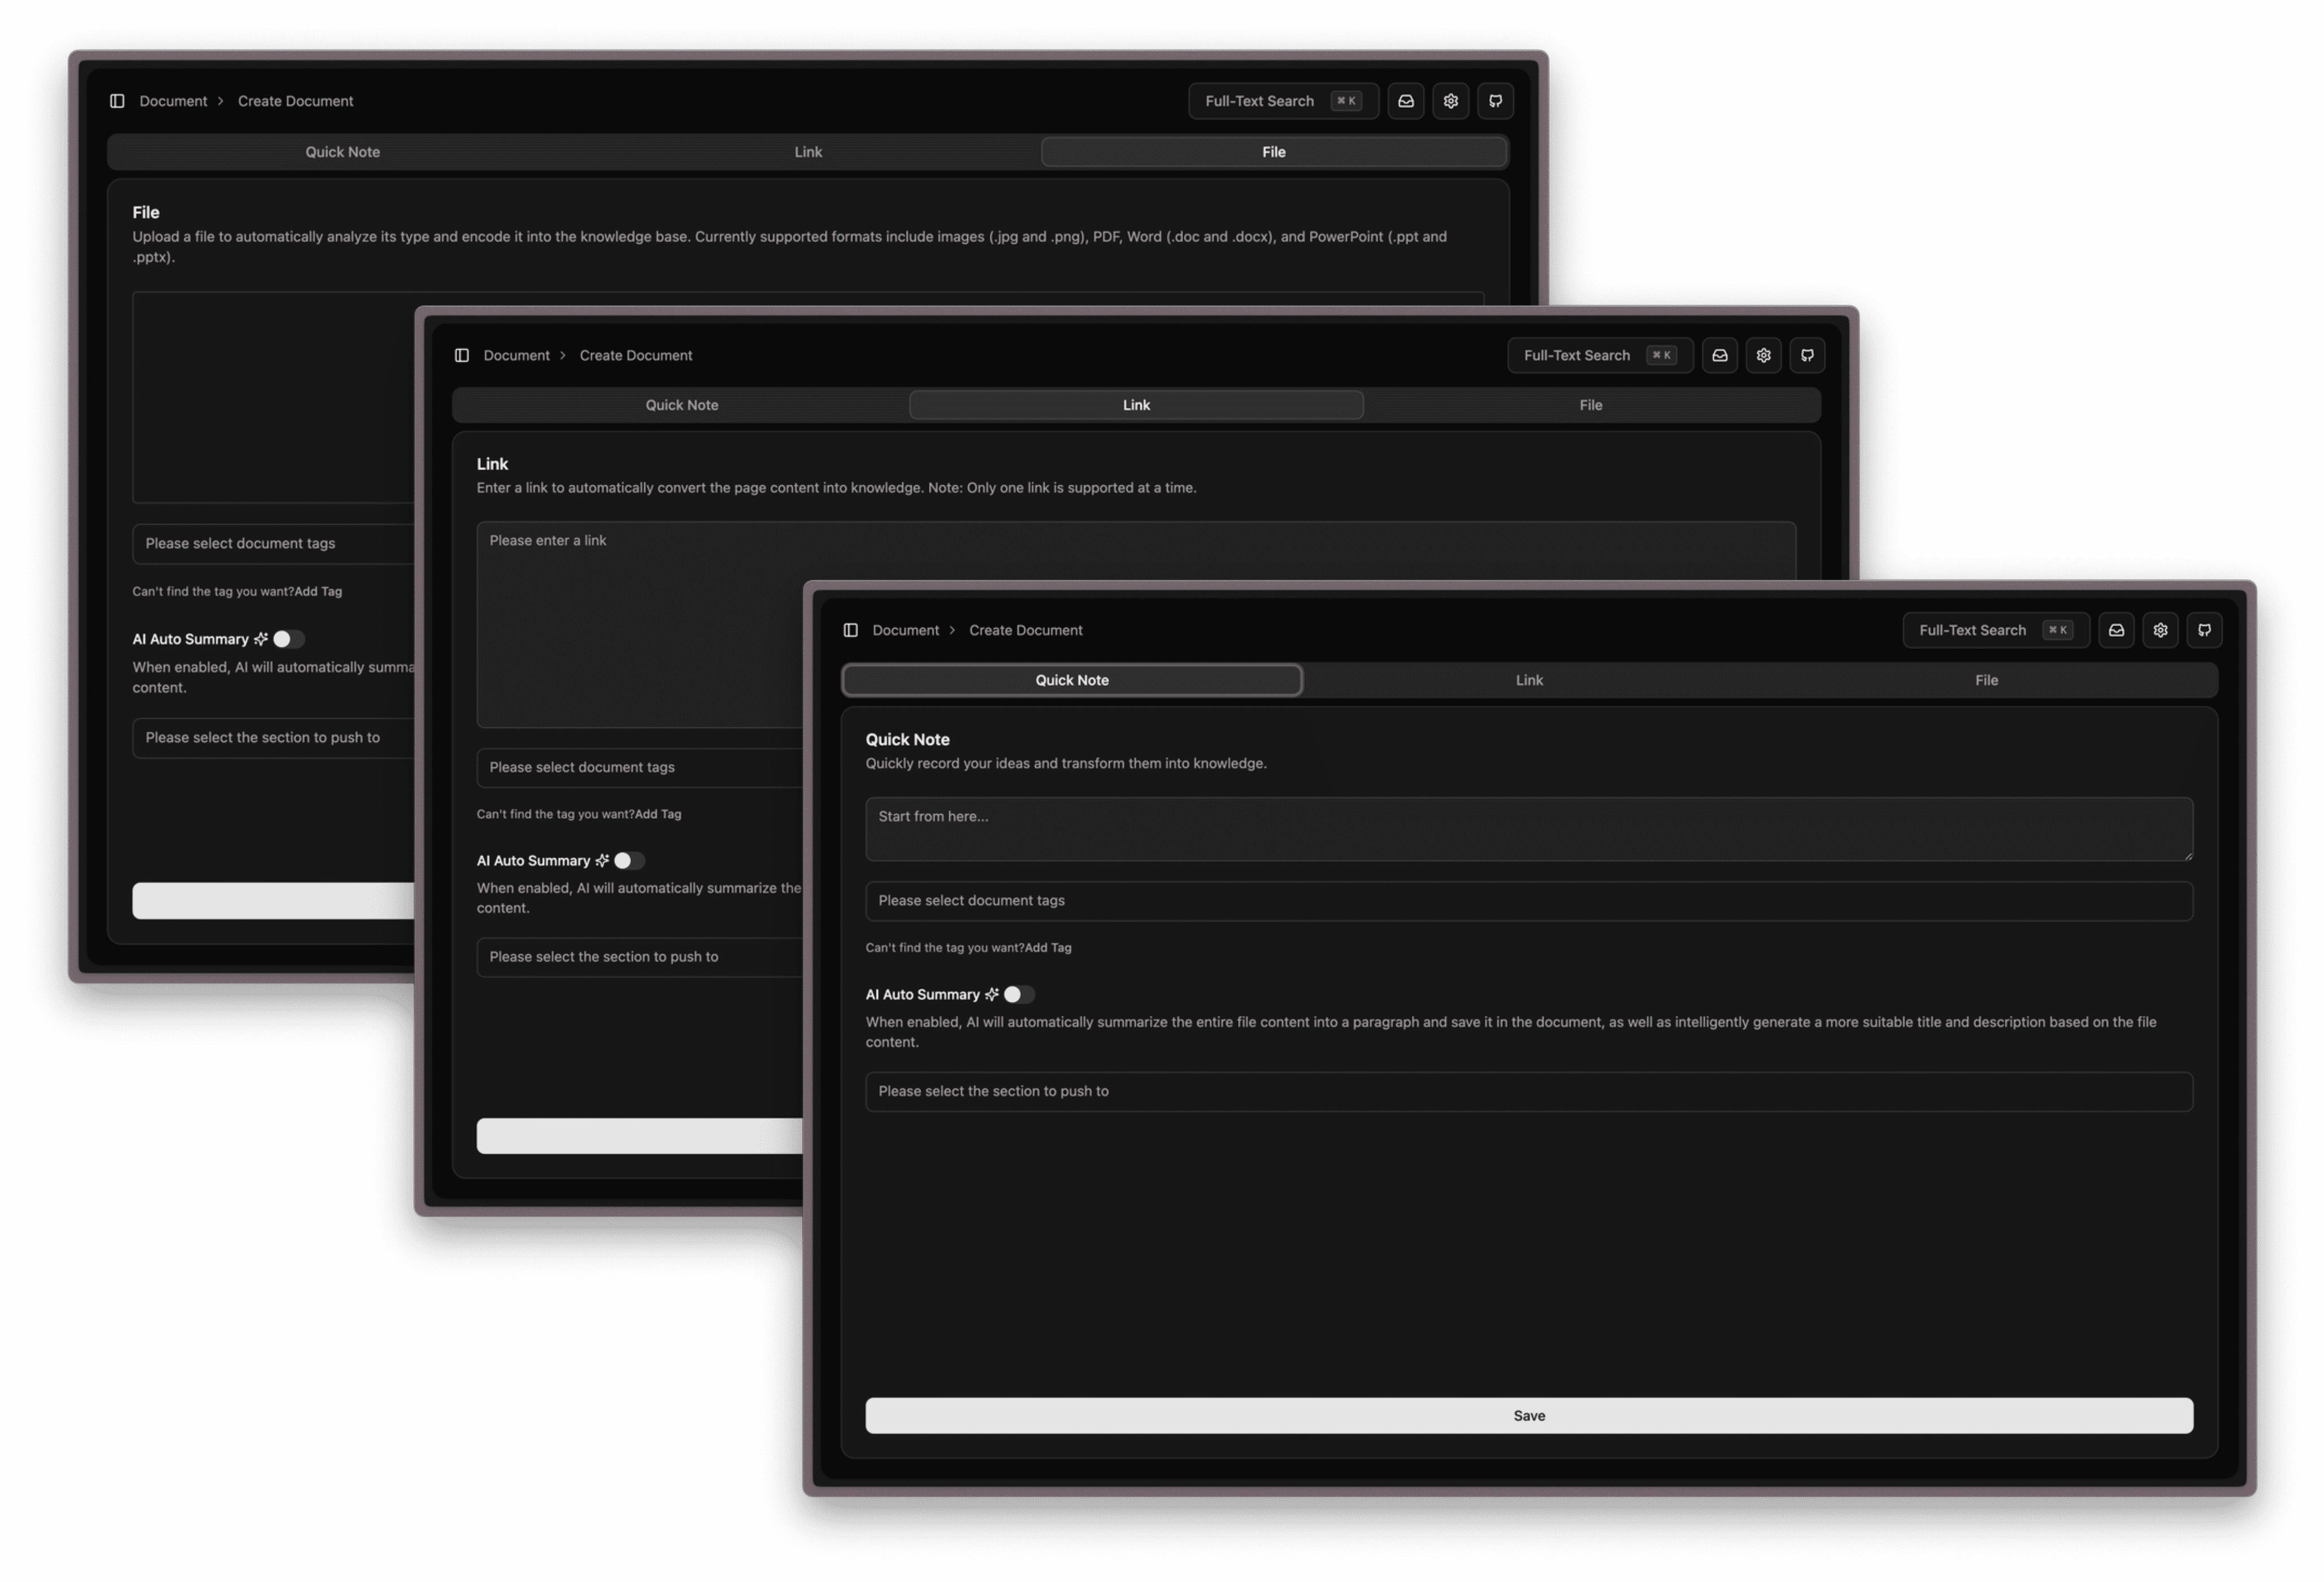Open inbox icon in front Quick Note window
2324x1582 pixels.
pos(2116,630)
